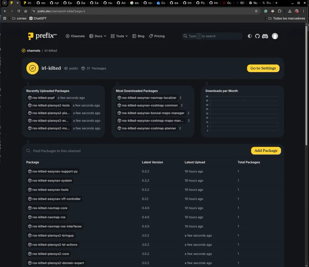309x267 pixels.
Task: Open most downloaded easynav-bonxai-maps-manager package
Action: click(151, 113)
